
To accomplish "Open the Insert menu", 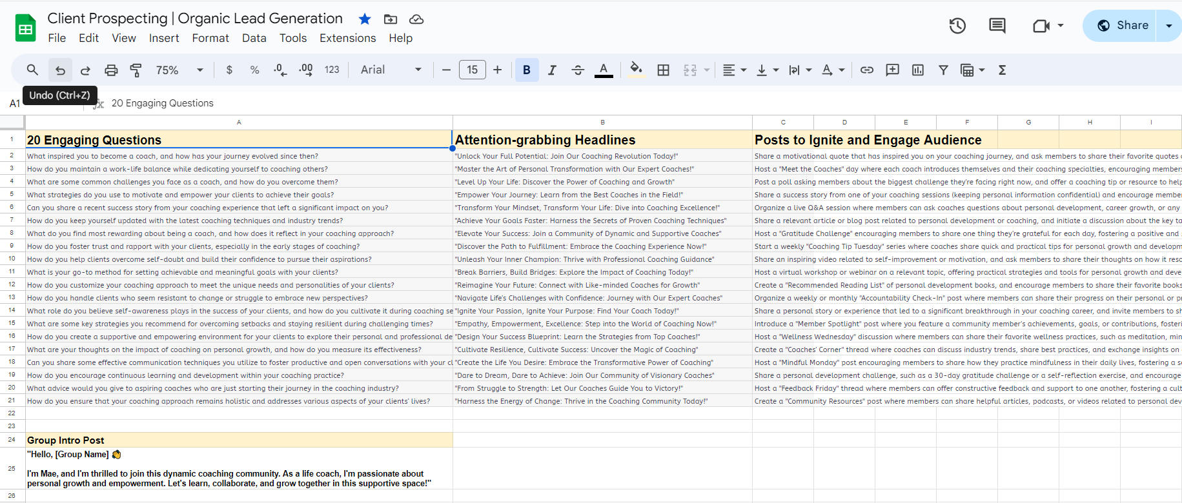I will (x=164, y=38).
